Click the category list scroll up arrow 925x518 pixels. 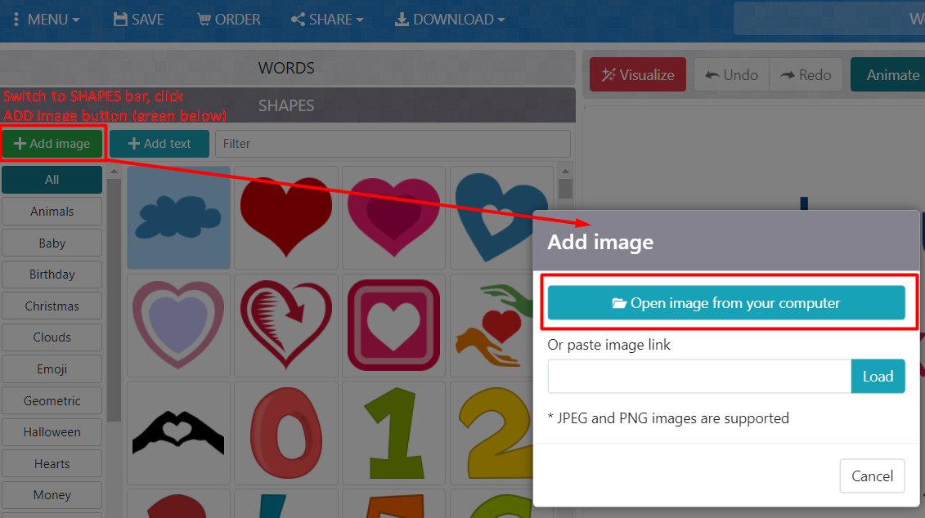pyautogui.click(x=114, y=172)
